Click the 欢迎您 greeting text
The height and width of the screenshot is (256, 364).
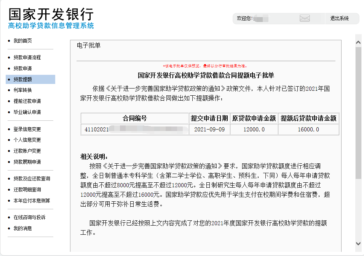coord(245,18)
